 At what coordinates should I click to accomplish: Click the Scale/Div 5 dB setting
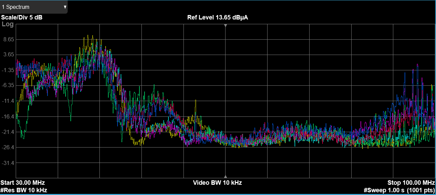coord(22,18)
